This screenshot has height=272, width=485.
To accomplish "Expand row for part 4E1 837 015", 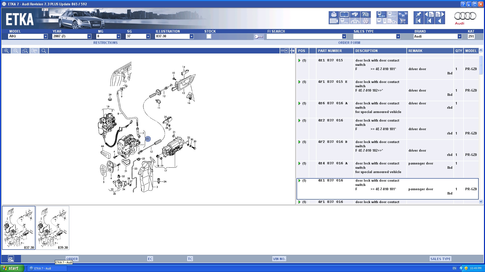I will 299,61.
